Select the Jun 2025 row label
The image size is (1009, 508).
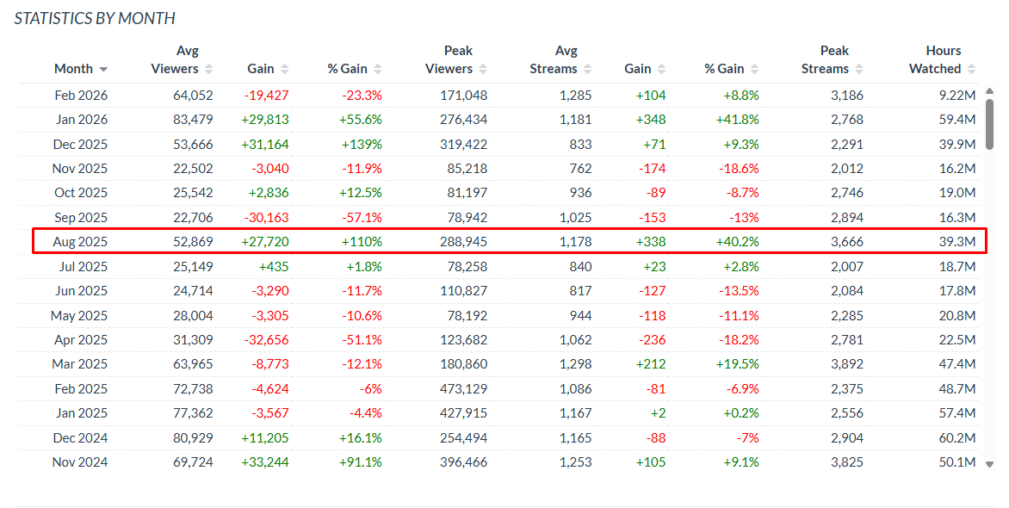click(x=82, y=291)
